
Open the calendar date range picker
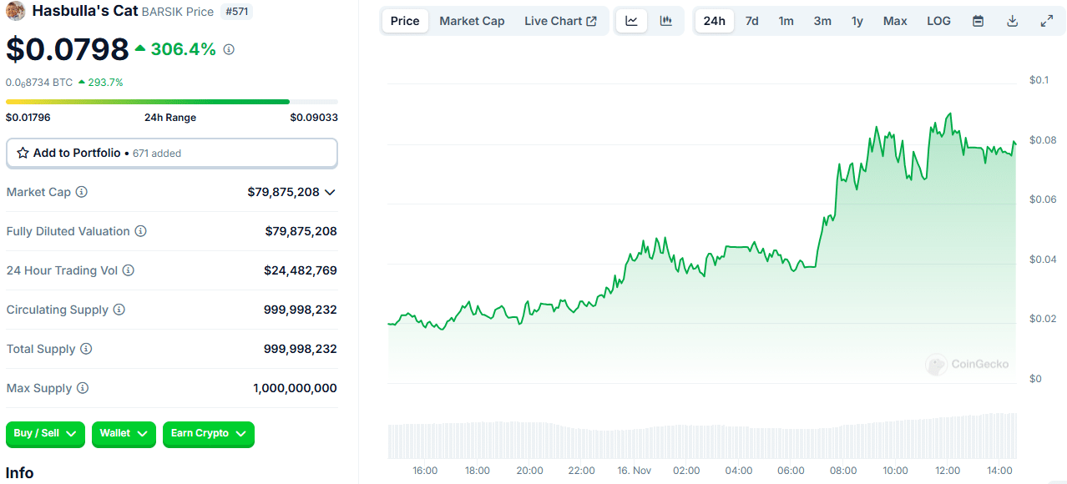[x=978, y=21]
